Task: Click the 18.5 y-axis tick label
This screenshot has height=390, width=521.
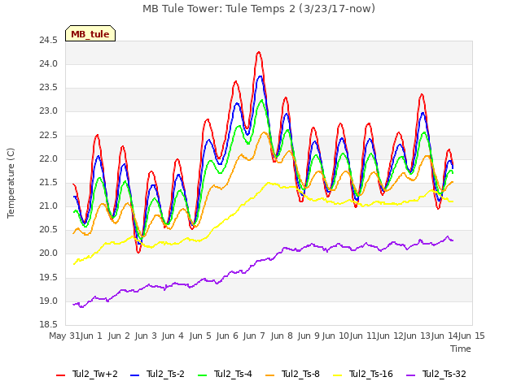Action: [x=48, y=325]
